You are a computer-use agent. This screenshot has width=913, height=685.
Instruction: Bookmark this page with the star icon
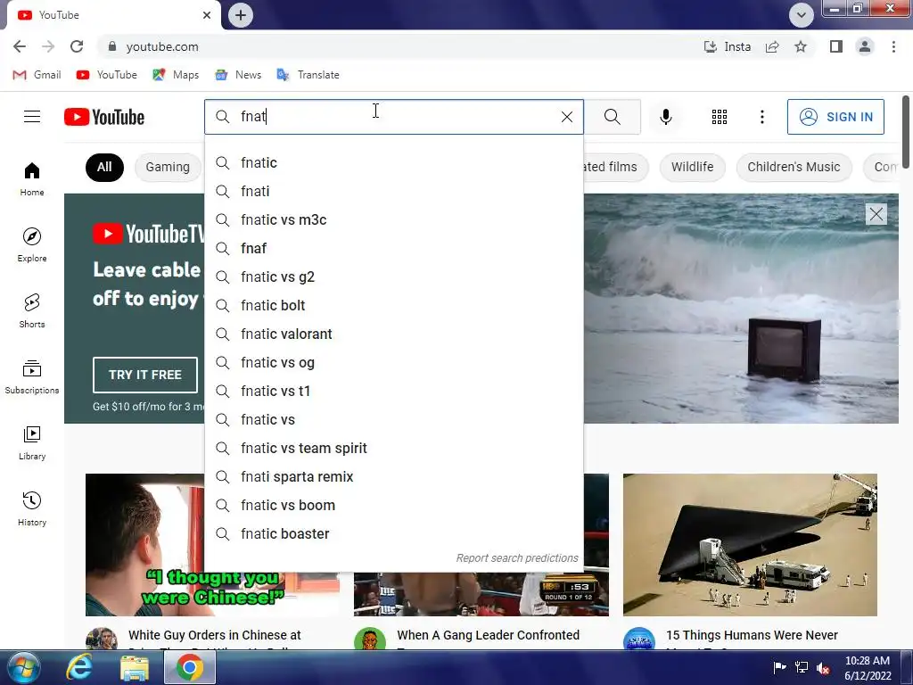[x=801, y=46]
